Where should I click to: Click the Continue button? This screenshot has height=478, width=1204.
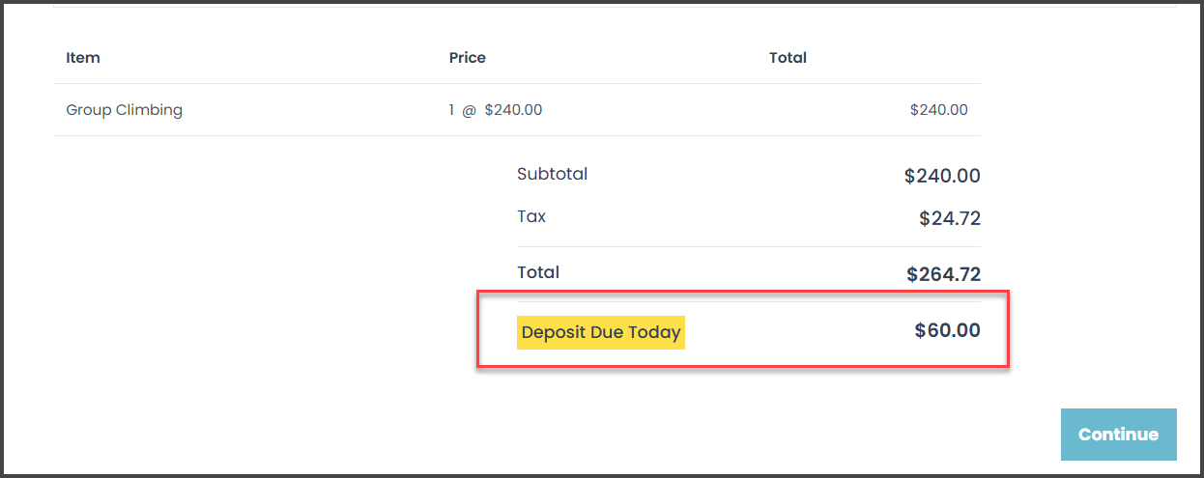[x=1118, y=435]
